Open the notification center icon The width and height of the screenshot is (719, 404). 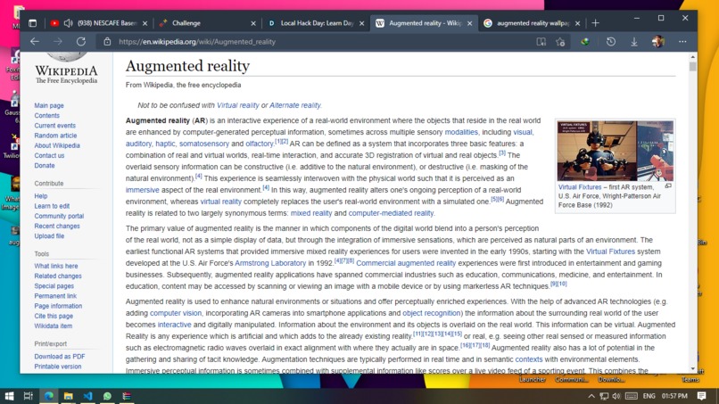(701, 396)
